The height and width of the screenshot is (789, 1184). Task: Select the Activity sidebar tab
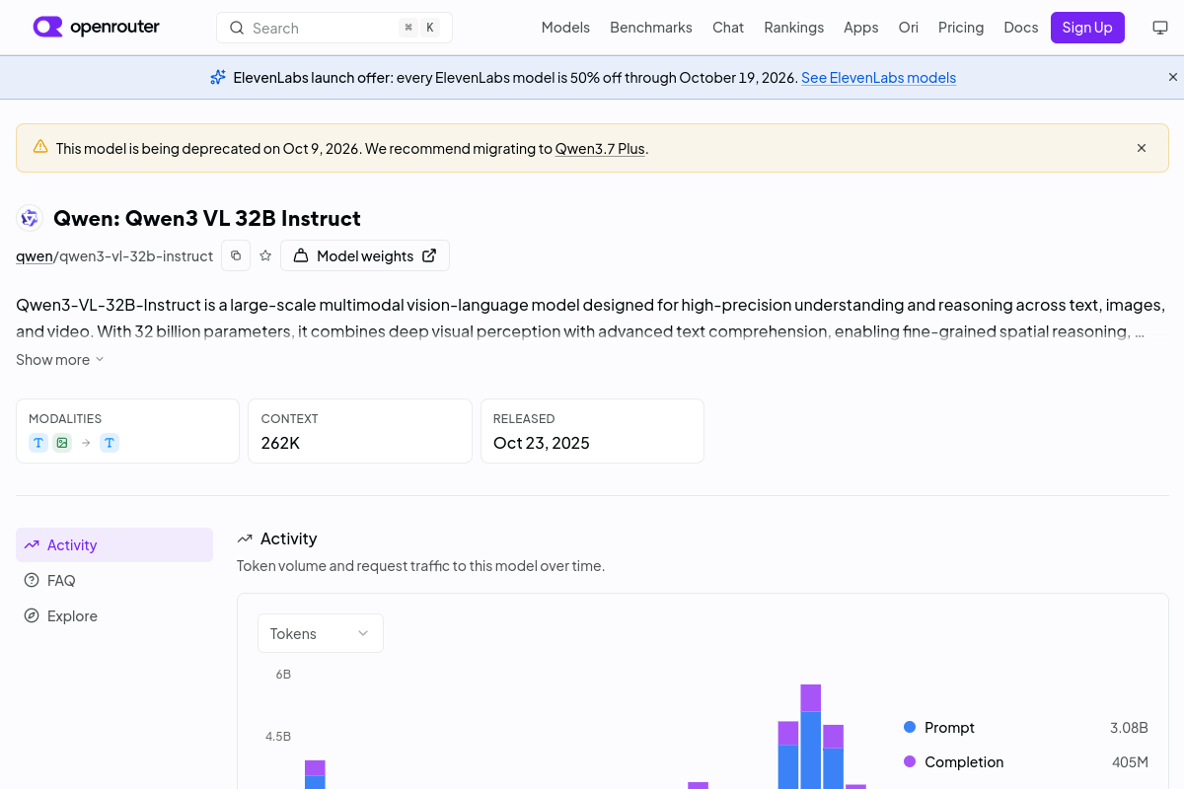[114, 544]
